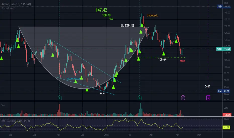Click the February earnings E marker
The width and height of the screenshot is (234, 138).
(140, 98)
